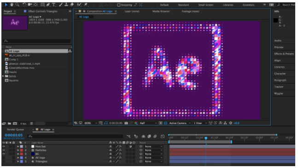Viewport: 298px width, 168px height.
Task: Click the BG layer red label color swatch
Action: coord(22,154)
